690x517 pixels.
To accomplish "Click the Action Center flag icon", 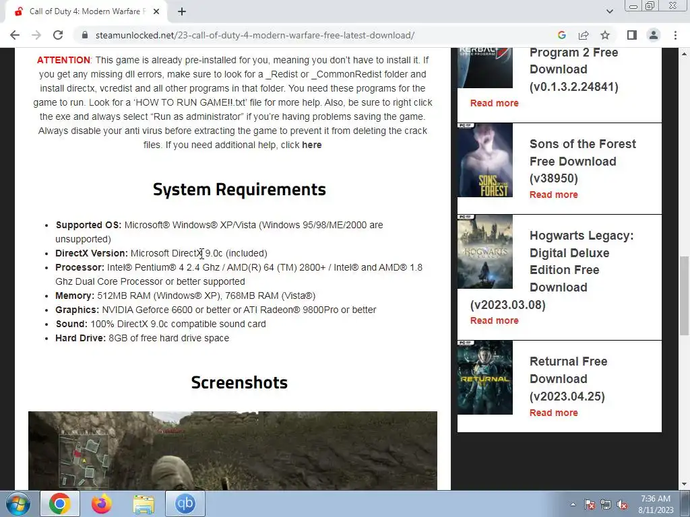I will coord(589,505).
